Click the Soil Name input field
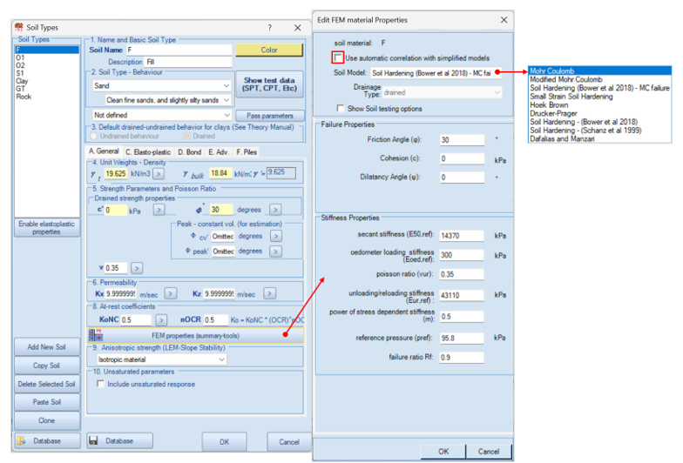This screenshot has height=463, width=683. click(179, 50)
